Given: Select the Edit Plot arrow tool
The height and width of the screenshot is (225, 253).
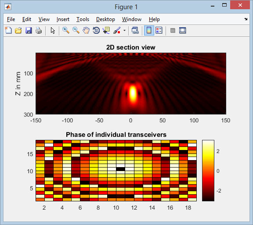Looking at the screenshot, I should [53, 30].
